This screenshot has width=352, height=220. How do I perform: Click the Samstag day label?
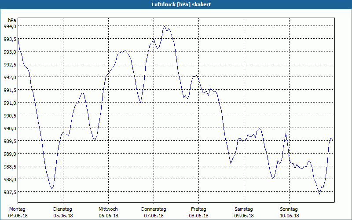pyautogui.click(x=244, y=209)
